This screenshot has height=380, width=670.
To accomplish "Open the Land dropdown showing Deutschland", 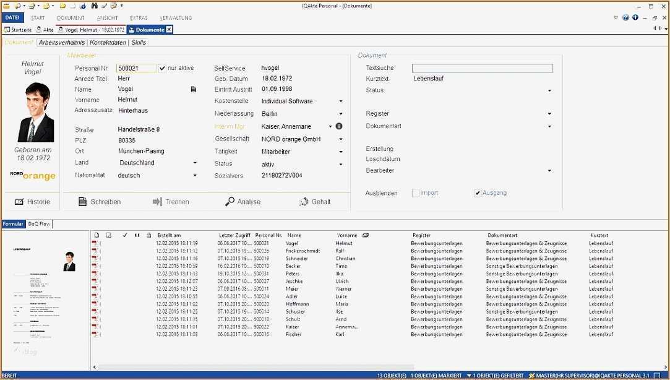I will click(x=195, y=163).
